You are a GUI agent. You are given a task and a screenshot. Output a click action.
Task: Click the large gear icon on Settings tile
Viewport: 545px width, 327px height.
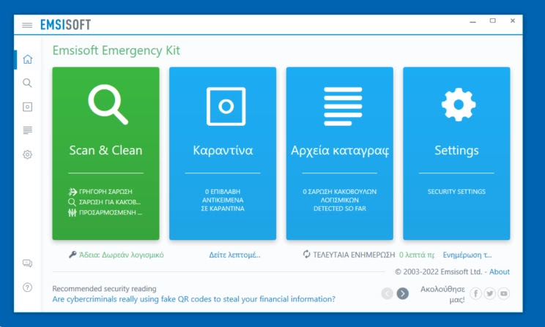point(459,105)
